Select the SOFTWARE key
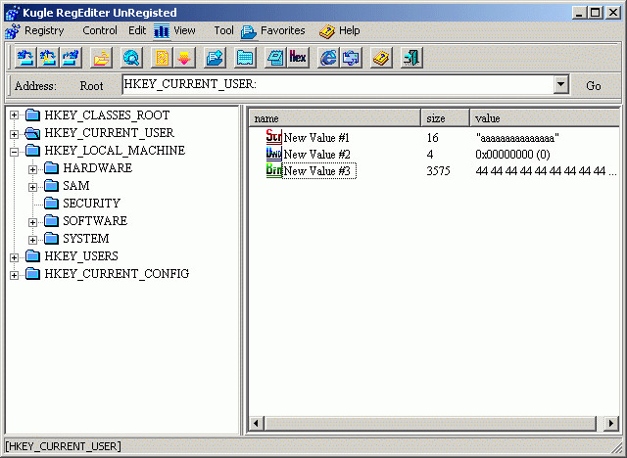Image resolution: width=627 pixels, height=458 pixels. [x=95, y=221]
